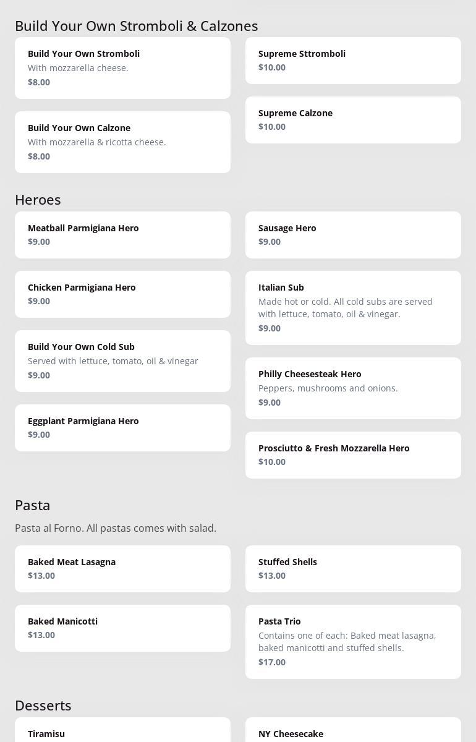Click the Pasta section heading

click(33, 505)
